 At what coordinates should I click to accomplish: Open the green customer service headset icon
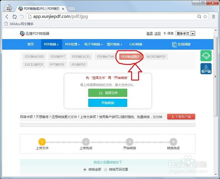click(206, 56)
